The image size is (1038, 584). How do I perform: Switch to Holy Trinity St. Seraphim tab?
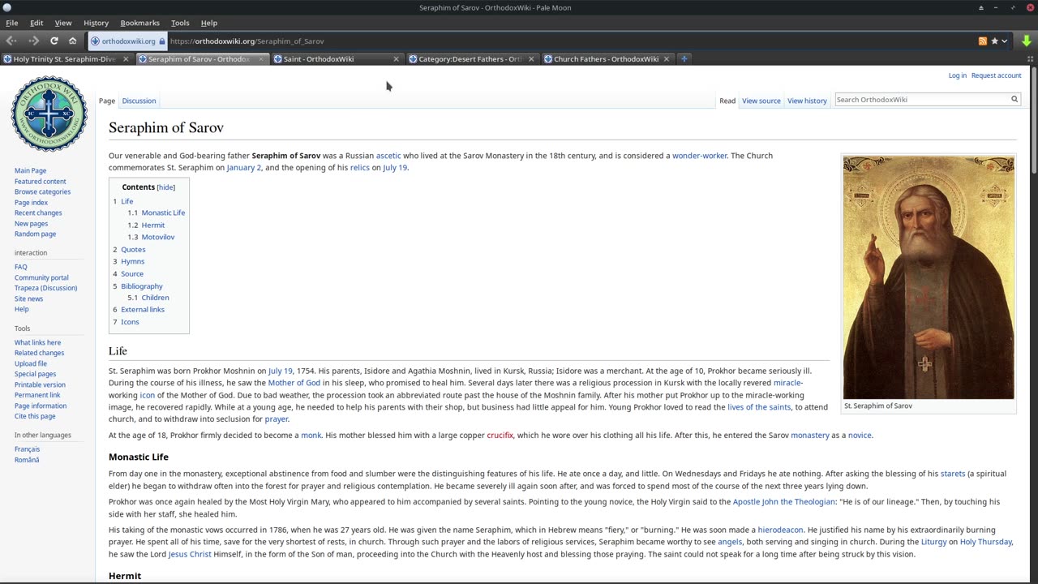click(65, 58)
